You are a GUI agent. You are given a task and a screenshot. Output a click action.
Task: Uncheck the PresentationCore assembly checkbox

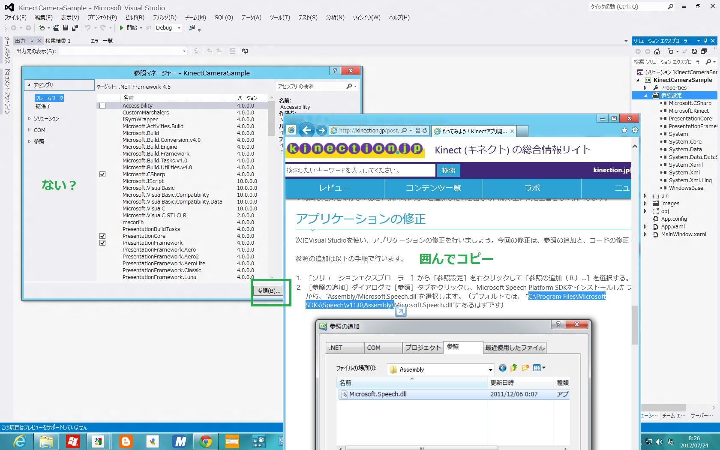pos(102,236)
